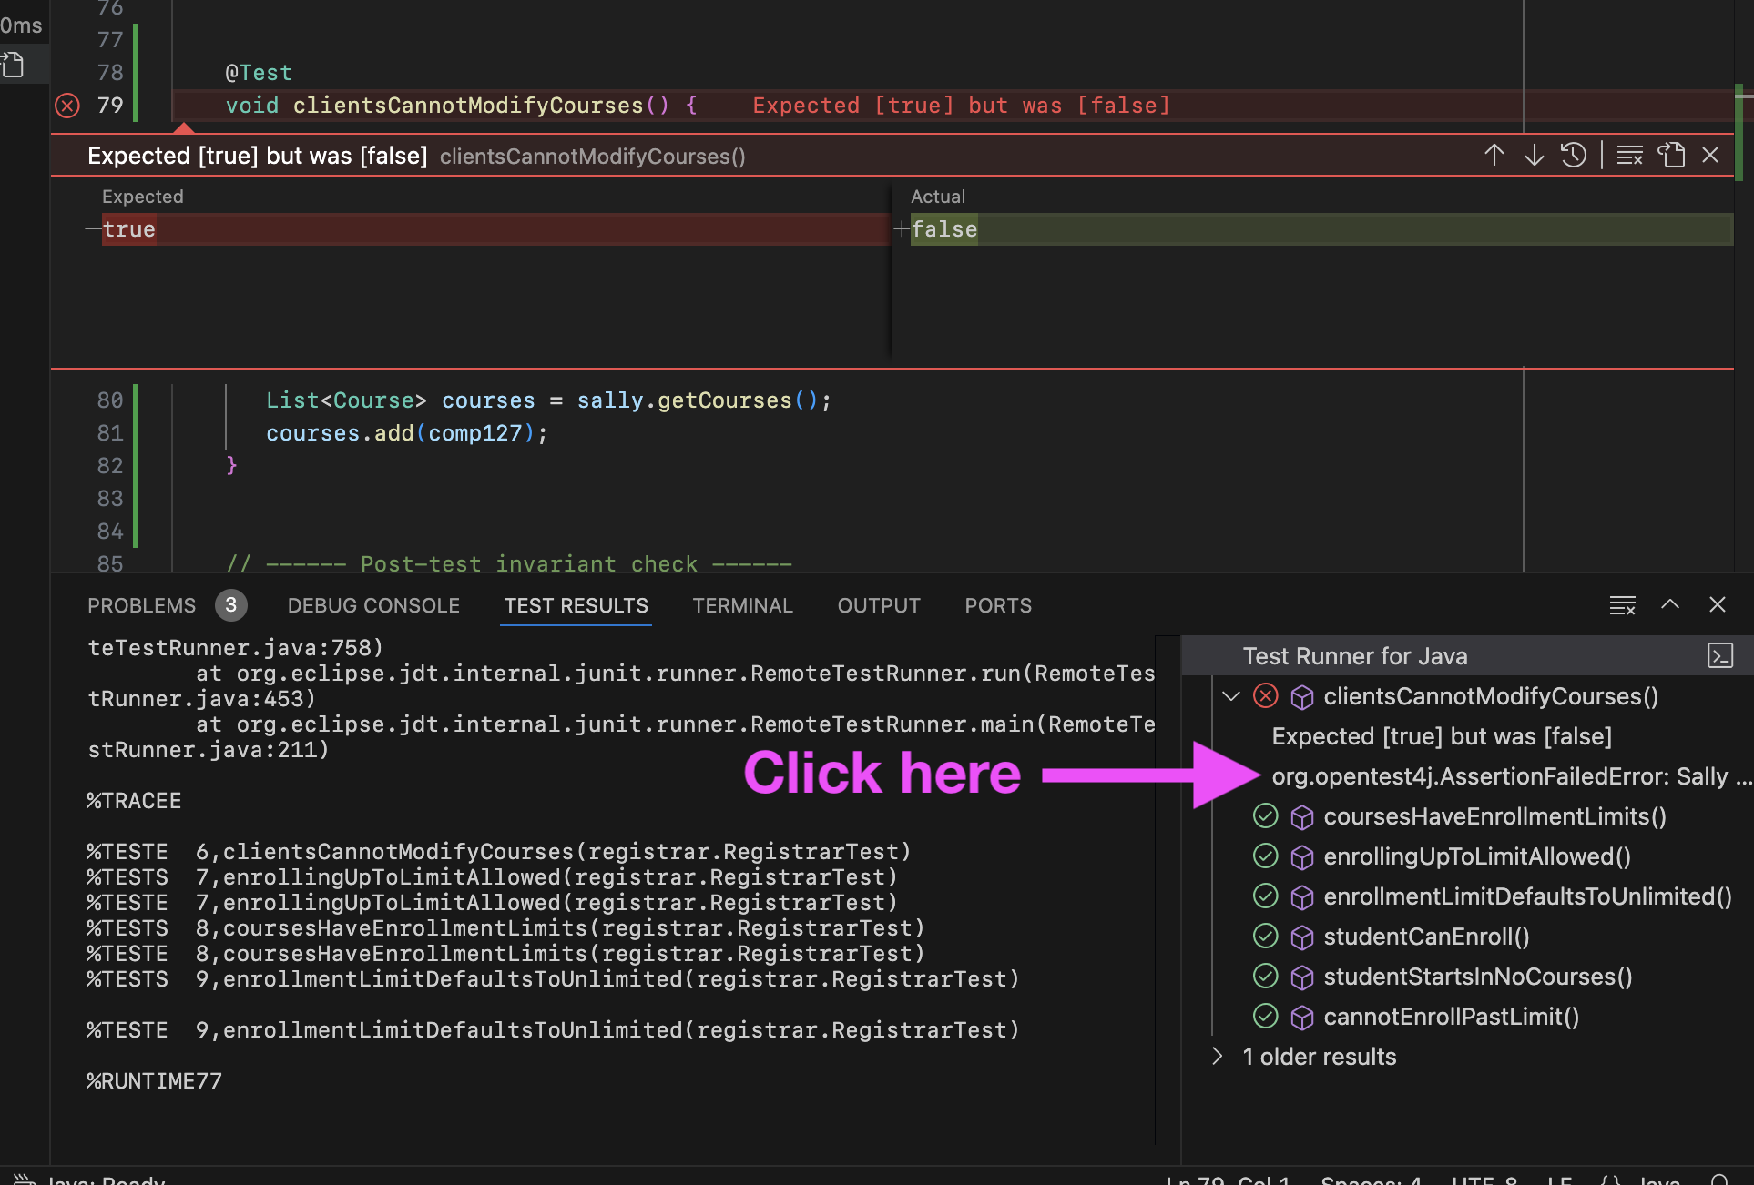The height and width of the screenshot is (1185, 1754).
Task: Navigate to the previous error with the up arrow
Action: coord(1494,155)
